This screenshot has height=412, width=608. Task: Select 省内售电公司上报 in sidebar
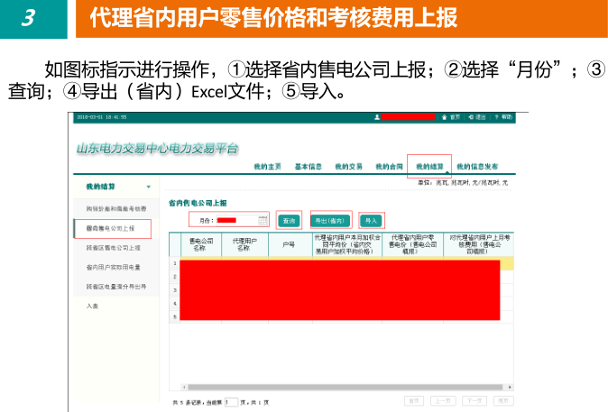[111, 228]
